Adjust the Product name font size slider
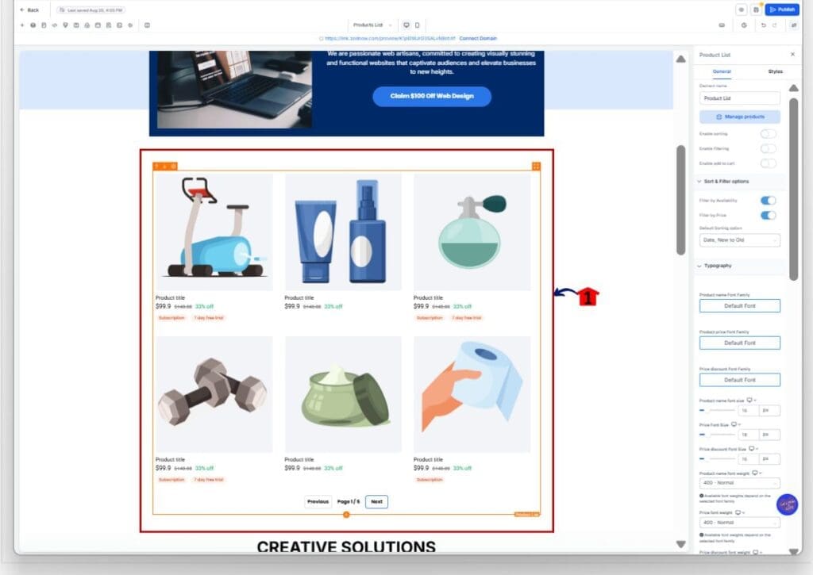Viewport: 813px width, 575px height. [718, 410]
